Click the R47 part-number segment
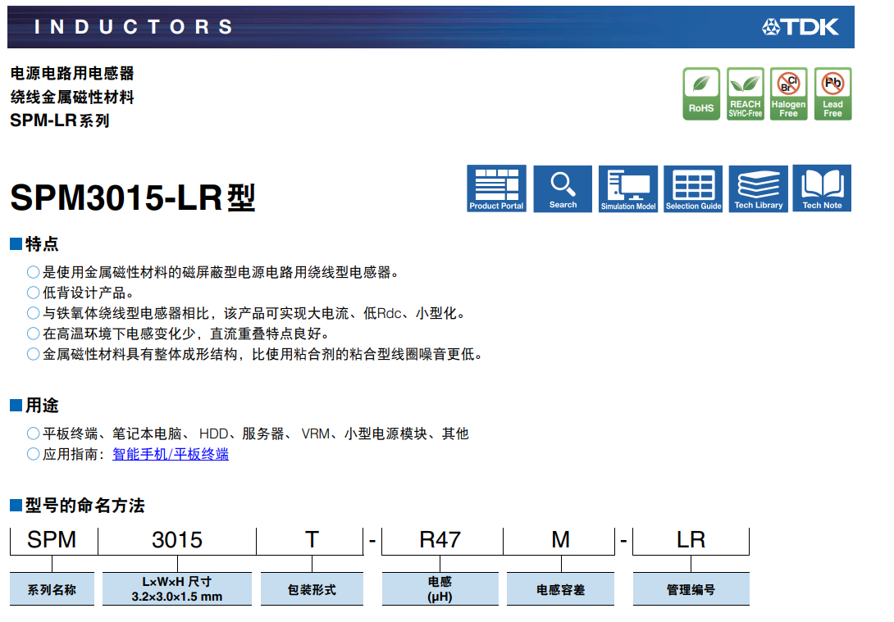This screenshot has height=622, width=894. click(x=440, y=539)
